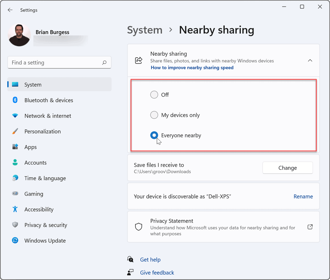Choose My devices only sharing option
330x280 pixels.
(x=154, y=115)
